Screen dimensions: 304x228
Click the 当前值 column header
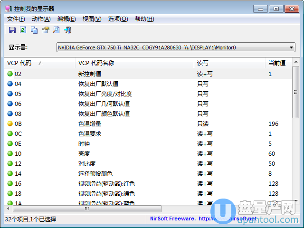pyautogui.click(x=277, y=63)
